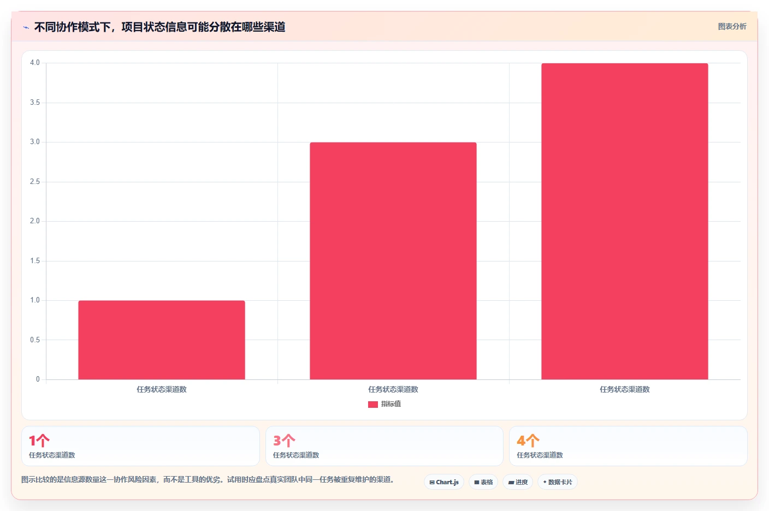Click the 图表分析 label in the header
This screenshot has height=511, width=769.
[x=732, y=26]
